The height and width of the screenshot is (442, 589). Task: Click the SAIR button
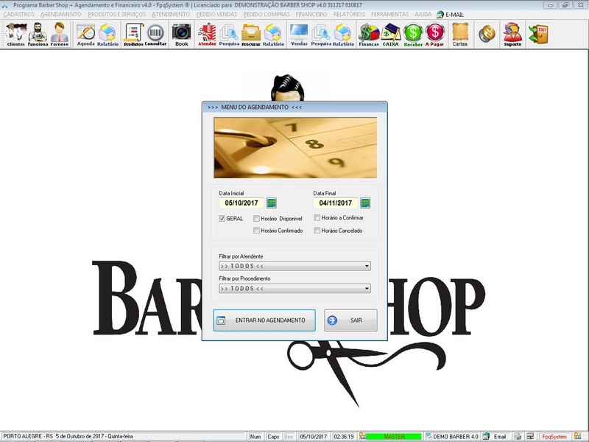[x=350, y=320]
